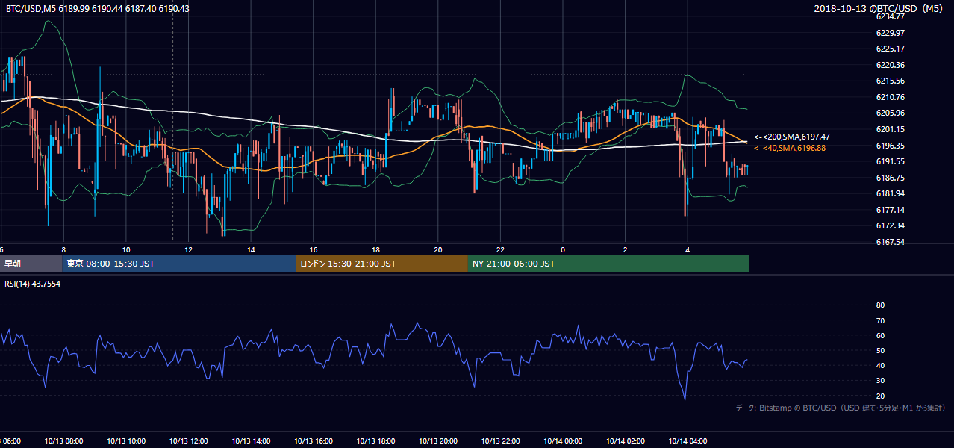The width and height of the screenshot is (954, 448).
Task: Click the RSI 70 level axis label
Action: tap(880, 320)
